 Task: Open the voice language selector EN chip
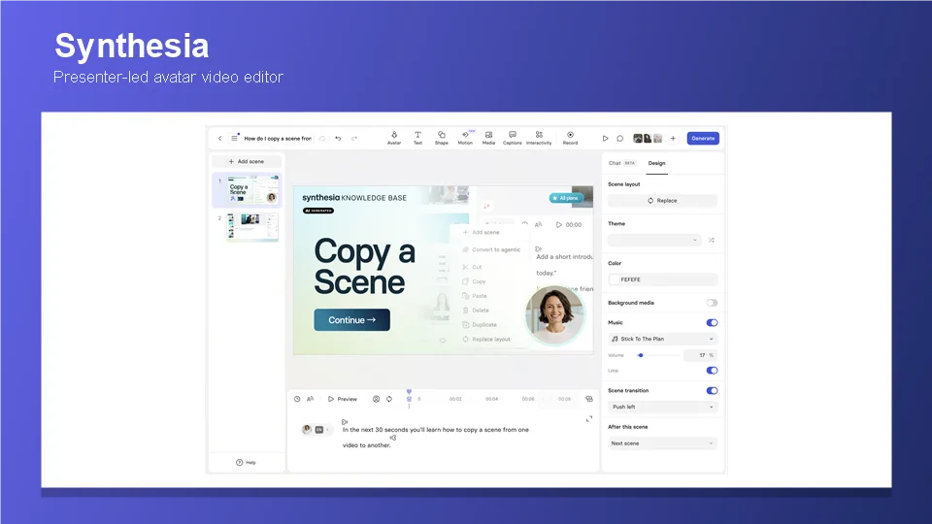click(319, 430)
